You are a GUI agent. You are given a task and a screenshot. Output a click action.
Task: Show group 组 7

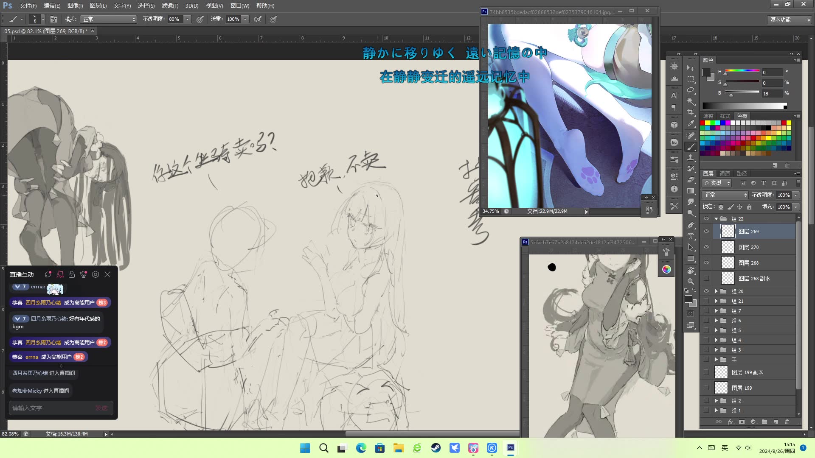(x=706, y=311)
